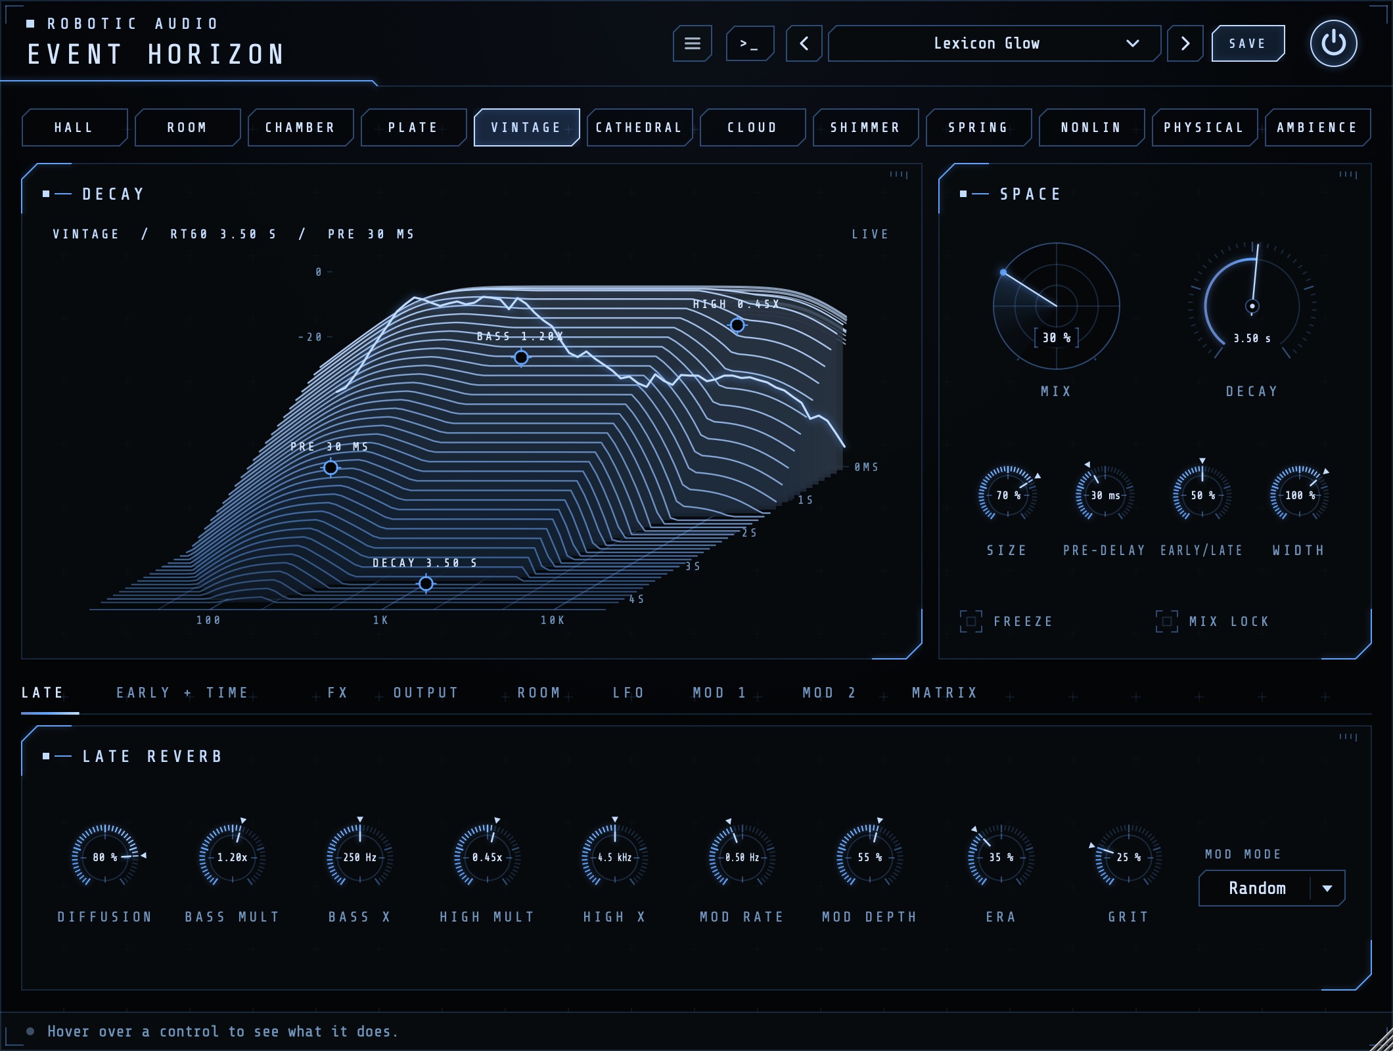This screenshot has width=1393, height=1051.
Task: Open the hamburger menu icon
Action: click(x=692, y=43)
